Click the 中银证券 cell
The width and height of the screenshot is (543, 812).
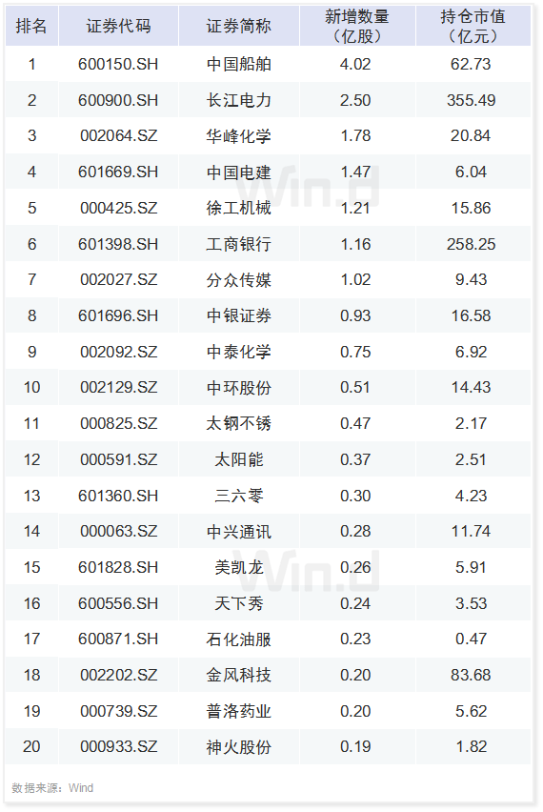pos(238,315)
